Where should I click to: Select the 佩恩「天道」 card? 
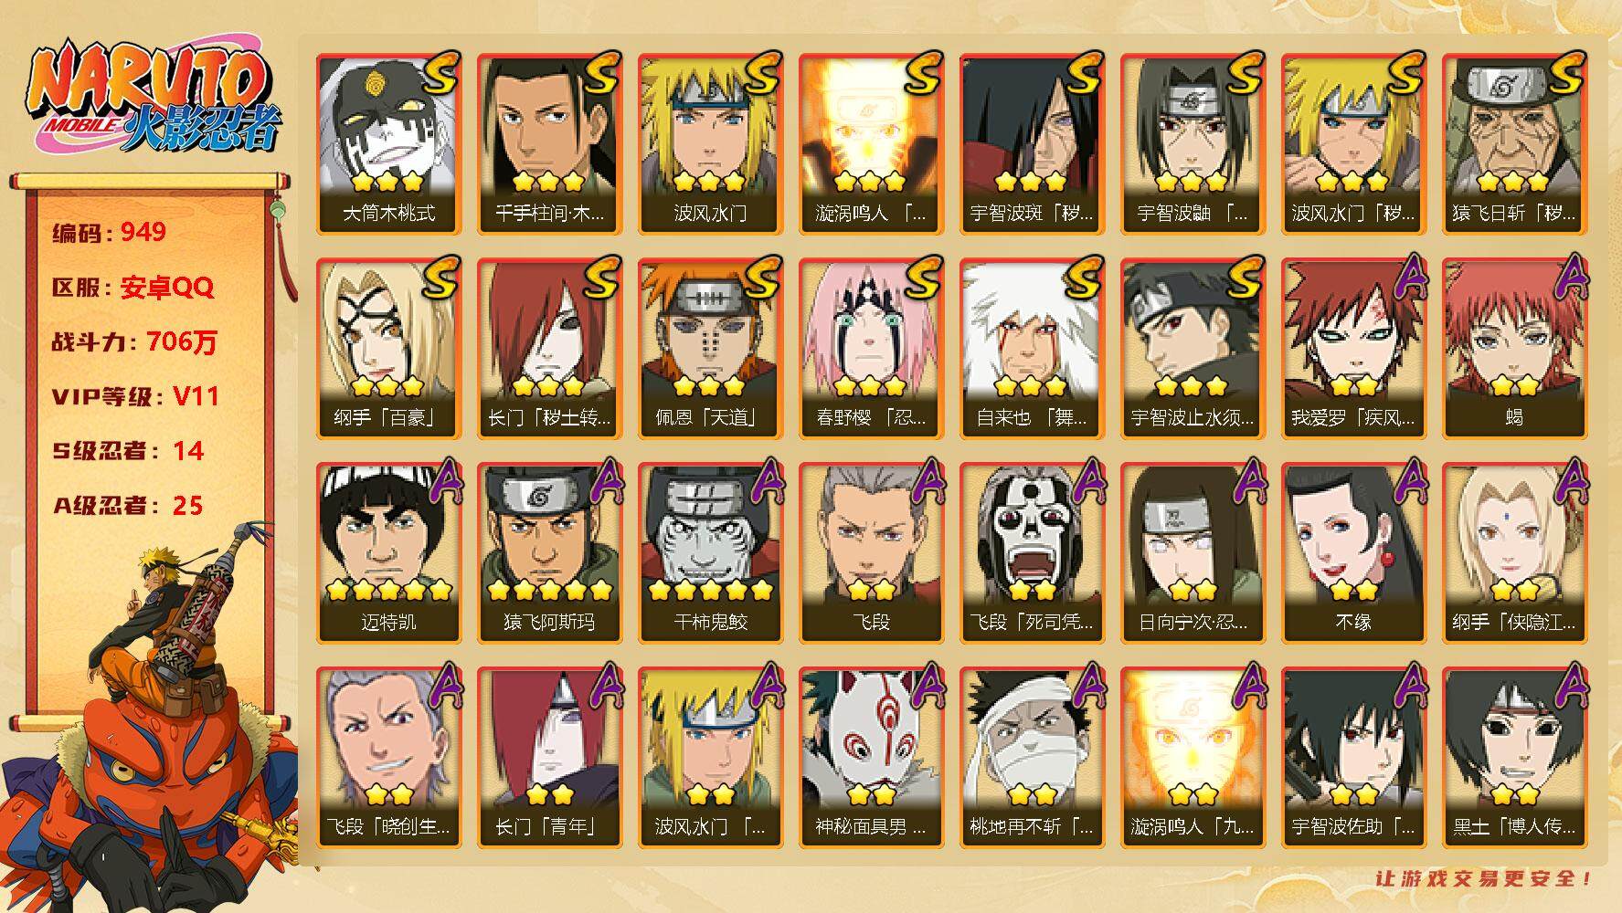(711, 348)
